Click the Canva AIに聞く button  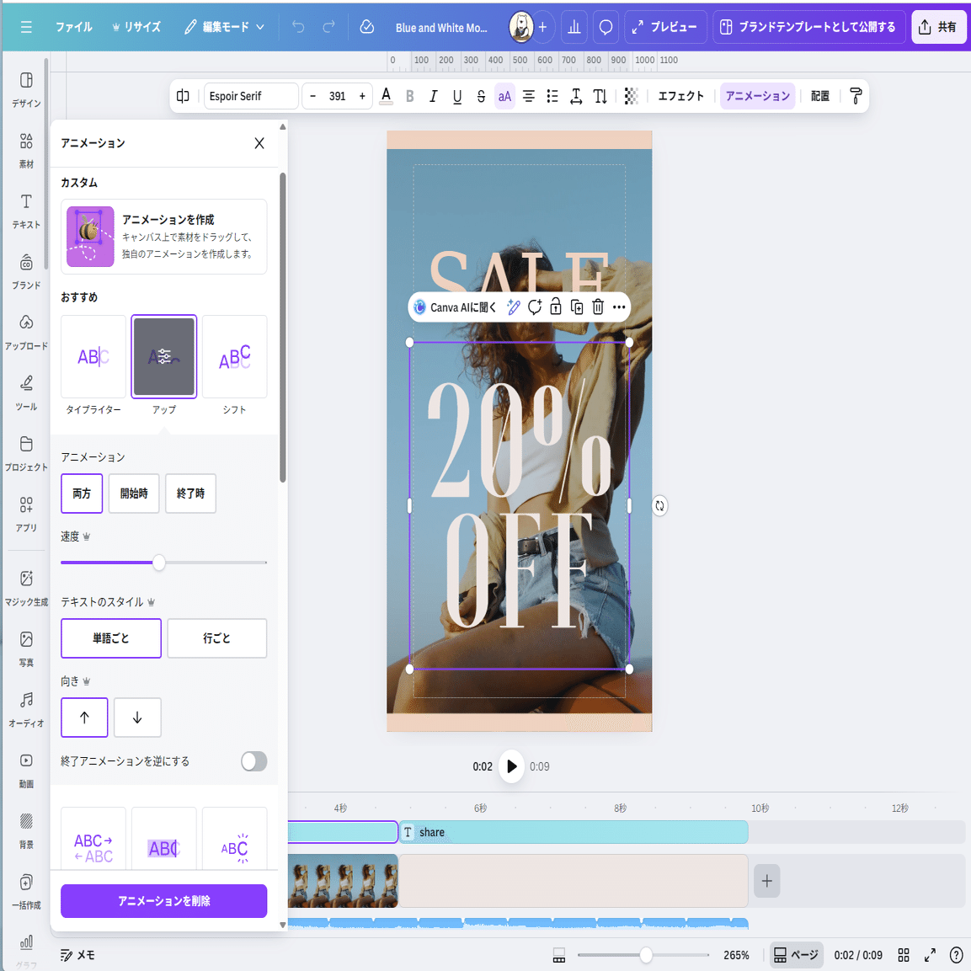pos(455,307)
